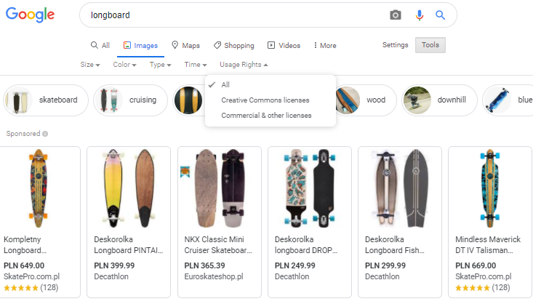
Task: Click the yellow-black board chip thumbnail
Action: click(188, 100)
